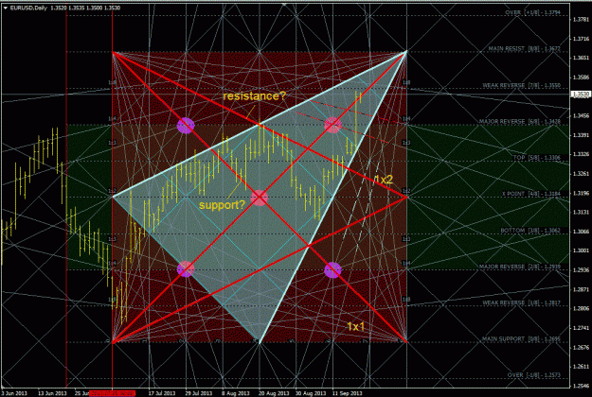The width and height of the screenshot is (592, 397).
Task: Click the 8 Aug 2013 date label
Action: (236, 393)
